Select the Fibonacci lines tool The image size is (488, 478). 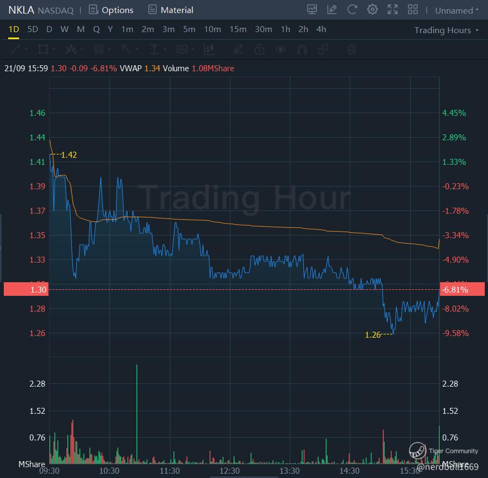coord(99,49)
